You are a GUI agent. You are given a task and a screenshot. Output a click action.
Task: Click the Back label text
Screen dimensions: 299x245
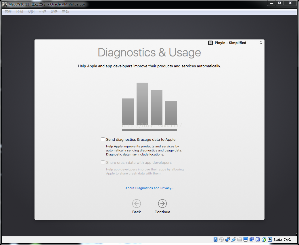[x=137, y=212]
